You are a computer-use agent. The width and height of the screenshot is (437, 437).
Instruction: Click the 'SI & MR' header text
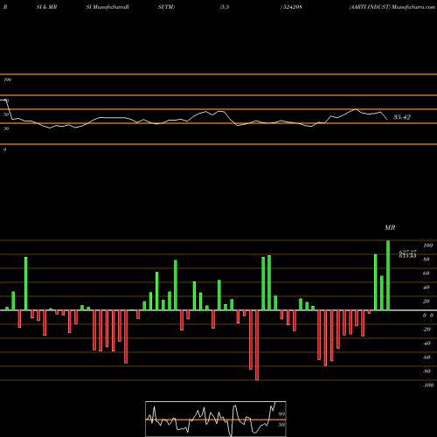[46, 7]
